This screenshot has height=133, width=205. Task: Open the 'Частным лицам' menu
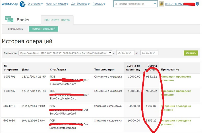[x=57, y=4]
